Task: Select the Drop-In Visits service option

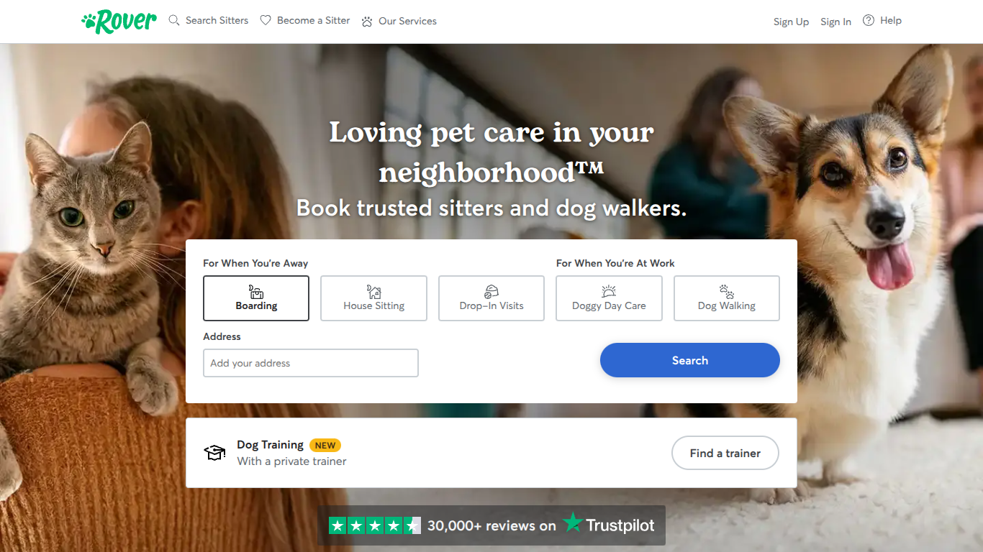Action: tap(491, 298)
